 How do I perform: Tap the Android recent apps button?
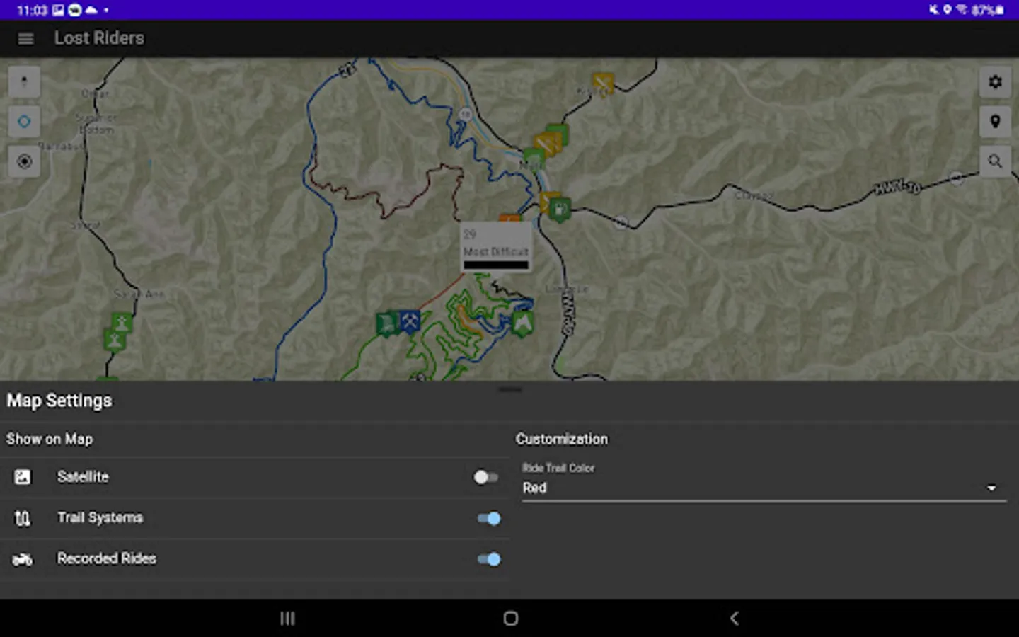click(287, 619)
